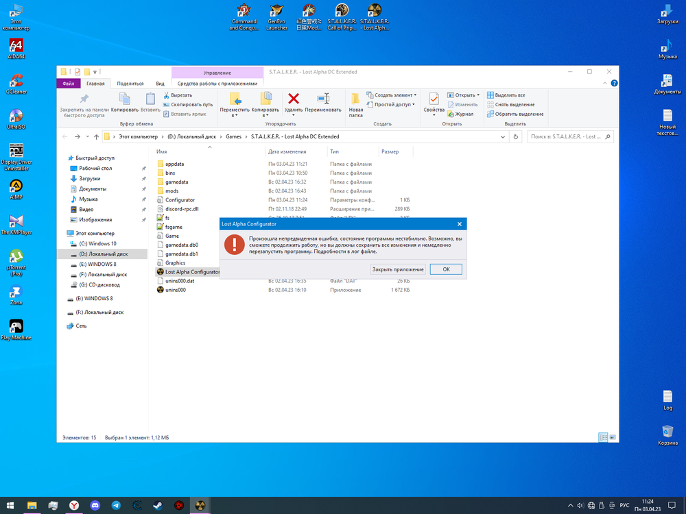Click the Telegram taskbar icon
The image size is (686, 514).
[x=116, y=505]
